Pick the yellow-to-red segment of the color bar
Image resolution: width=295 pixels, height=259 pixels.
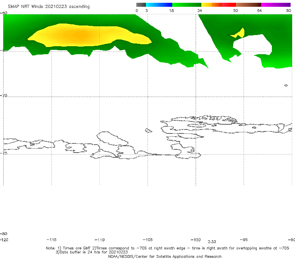click(218, 5)
